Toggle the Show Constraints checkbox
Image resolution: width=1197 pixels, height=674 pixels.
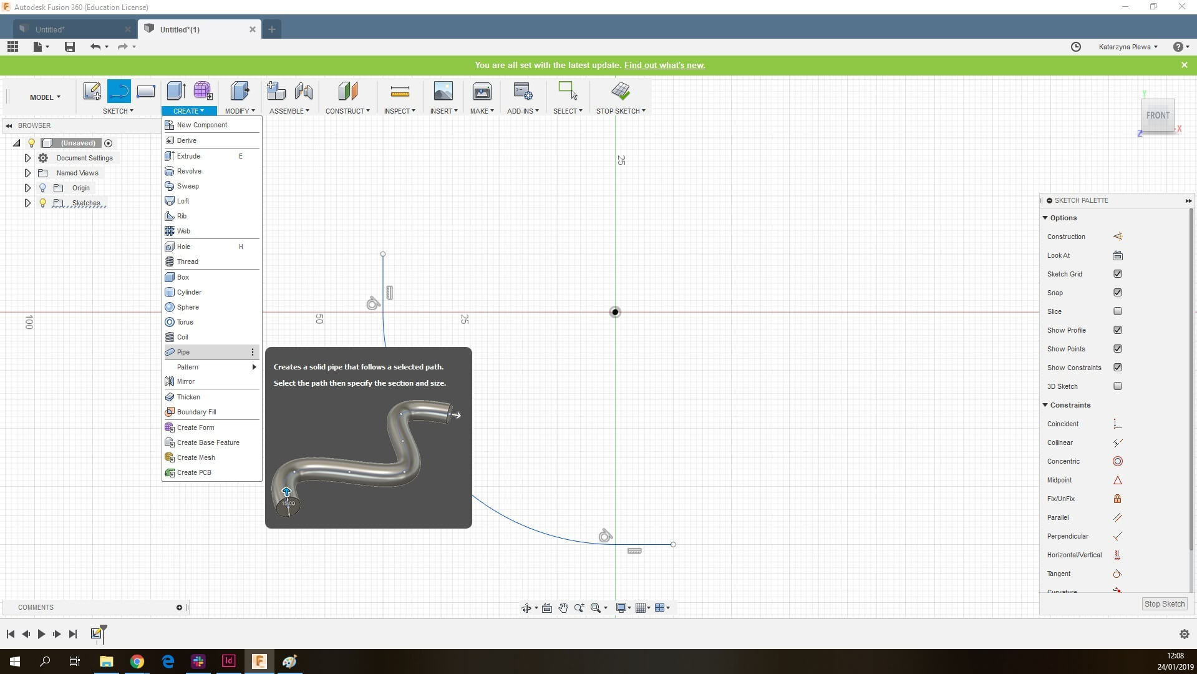coord(1118,368)
